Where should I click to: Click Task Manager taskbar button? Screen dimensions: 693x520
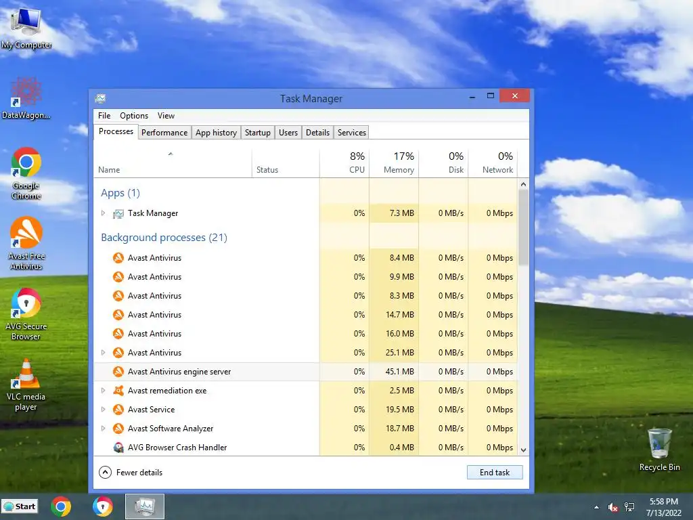(145, 506)
